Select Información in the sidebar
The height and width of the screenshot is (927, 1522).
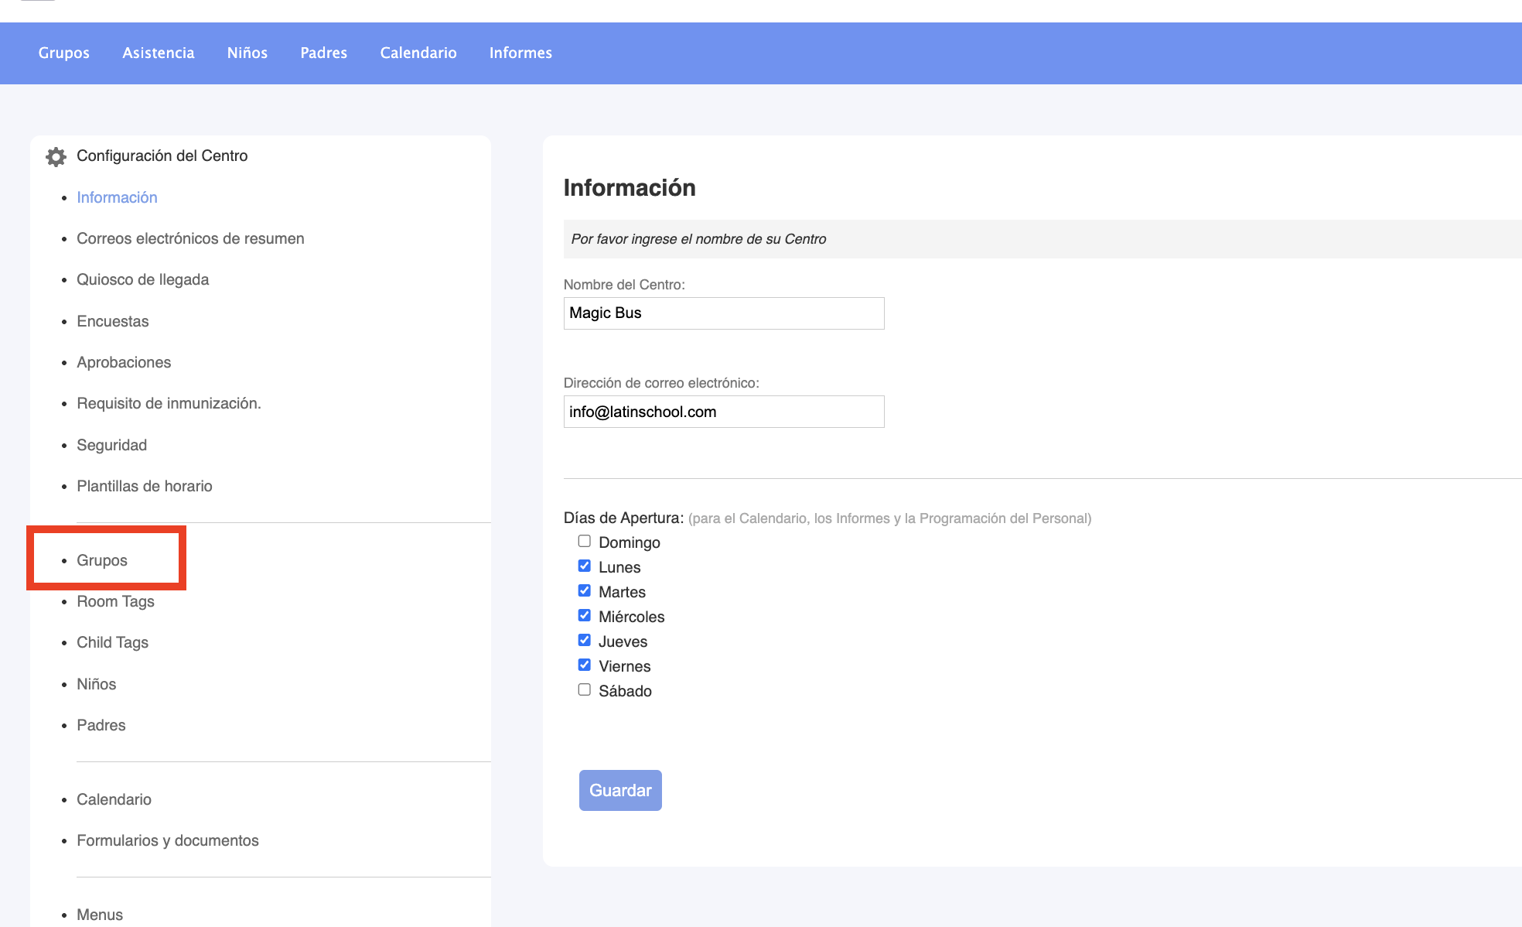click(x=117, y=197)
